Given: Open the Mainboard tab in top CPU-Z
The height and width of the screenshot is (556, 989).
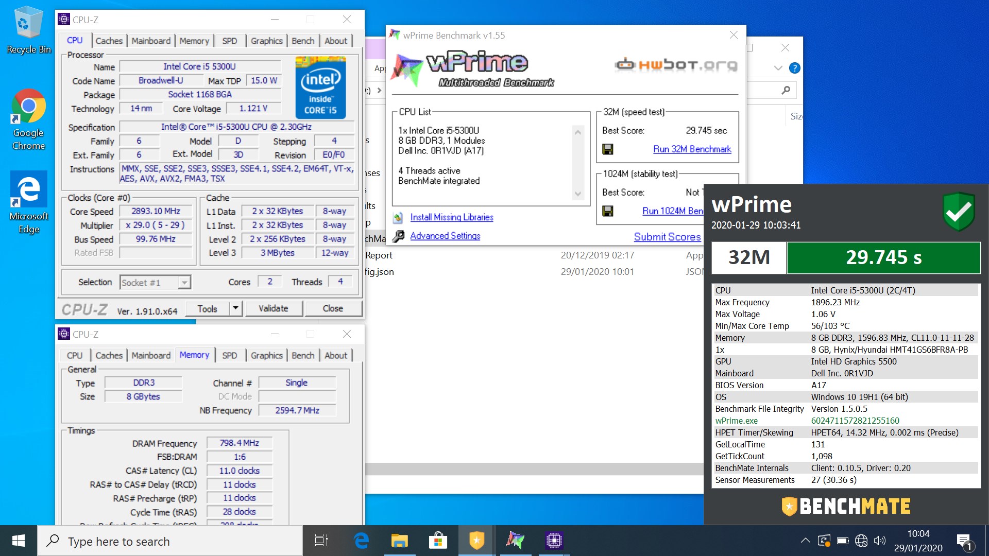Looking at the screenshot, I should 151,41.
